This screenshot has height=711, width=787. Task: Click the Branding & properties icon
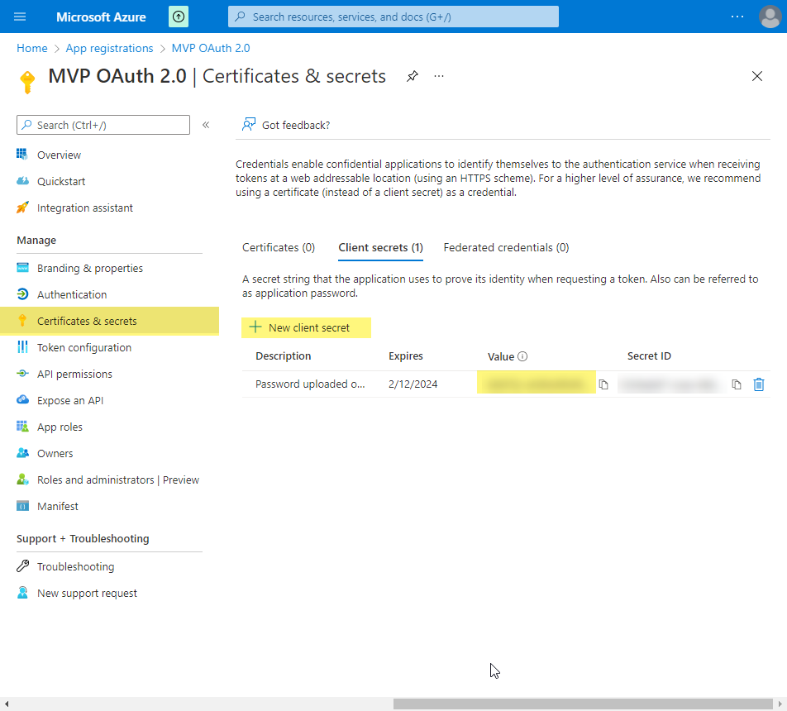point(22,268)
